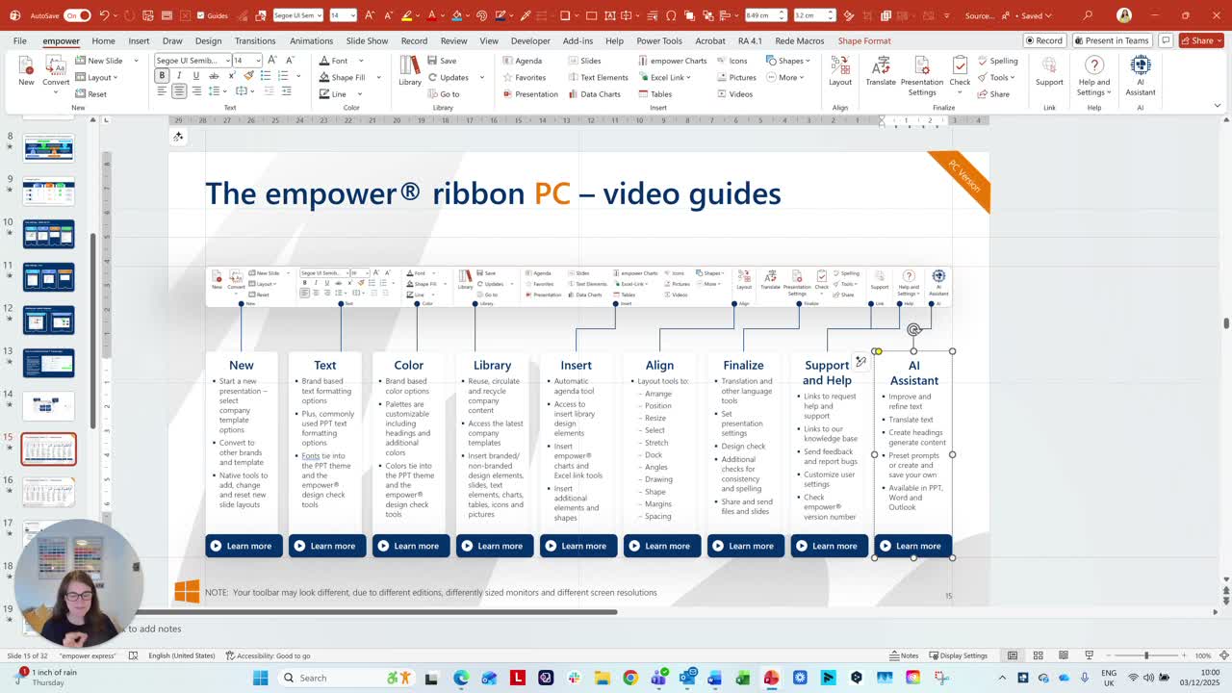Click the zoom slider in the status bar
The image size is (1232, 693).
[1146, 655]
